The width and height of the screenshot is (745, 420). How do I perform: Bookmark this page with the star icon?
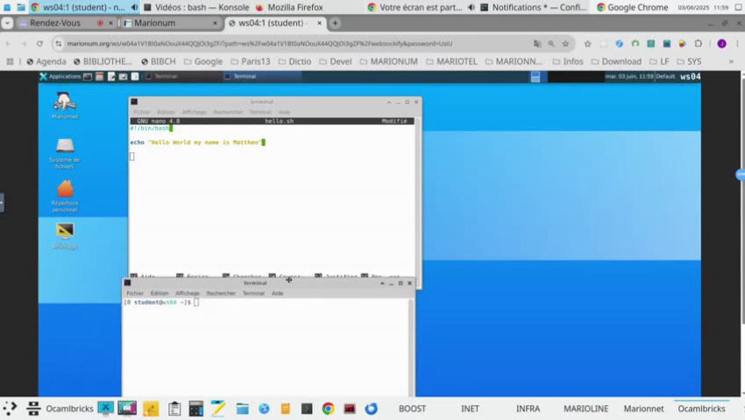pyautogui.click(x=565, y=44)
